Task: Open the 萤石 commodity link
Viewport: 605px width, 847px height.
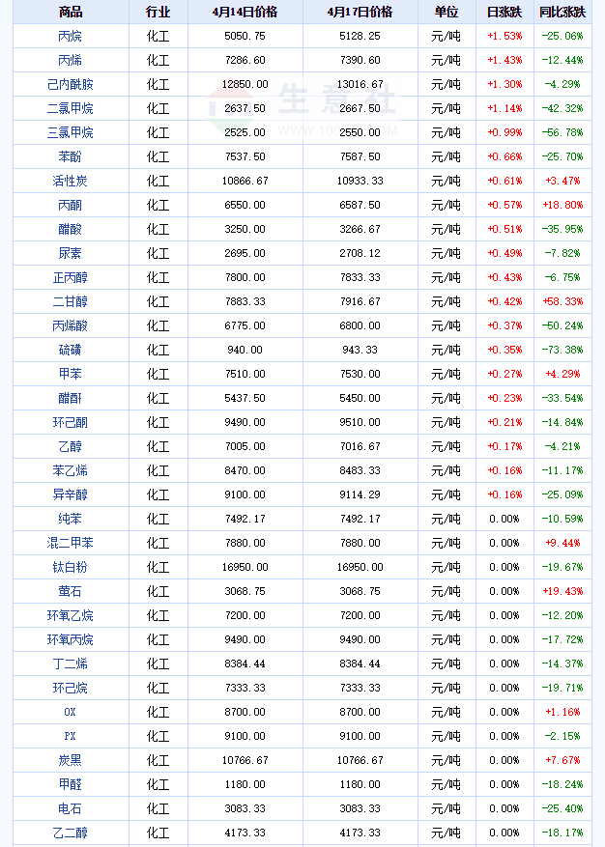Action: coord(71,591)
